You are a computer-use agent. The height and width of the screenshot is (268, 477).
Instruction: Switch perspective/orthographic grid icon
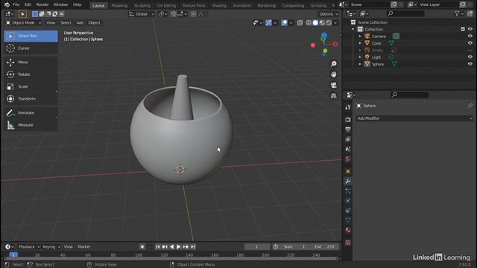334,96
